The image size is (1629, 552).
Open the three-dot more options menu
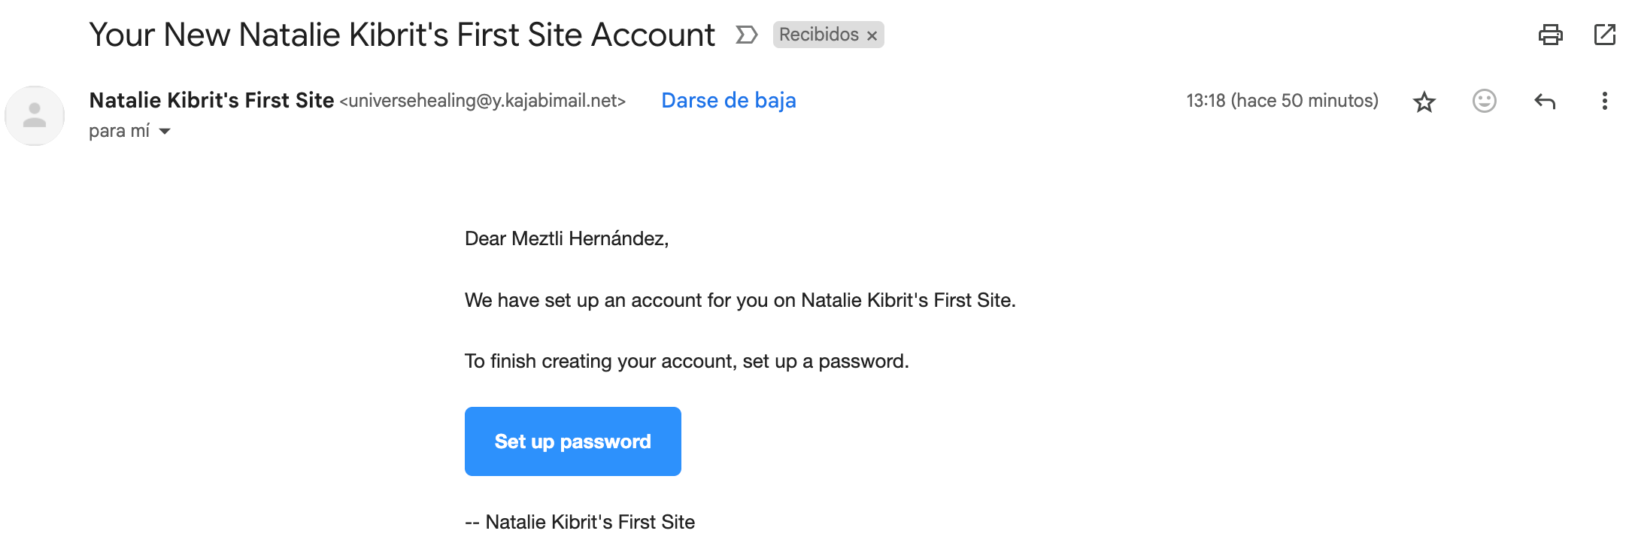point(1604,101)
